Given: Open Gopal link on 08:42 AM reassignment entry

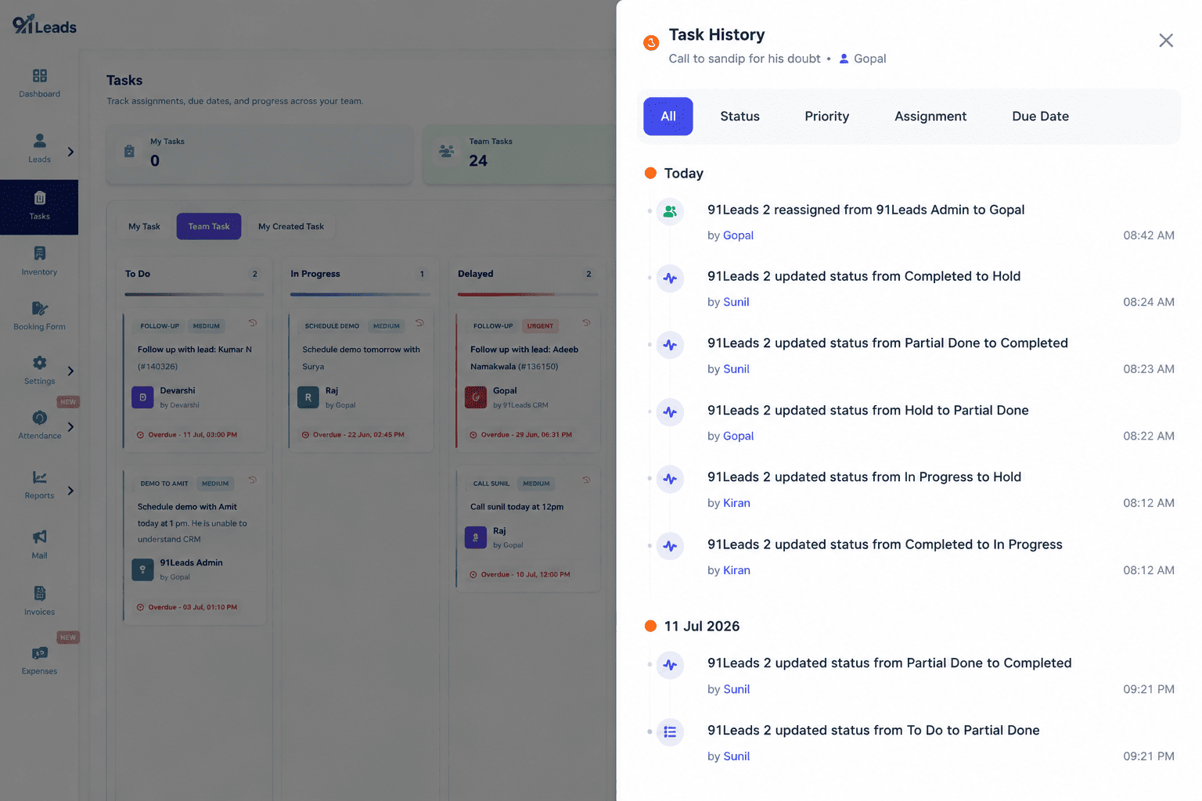Looking at the screenshot, I should click(738, 235).
